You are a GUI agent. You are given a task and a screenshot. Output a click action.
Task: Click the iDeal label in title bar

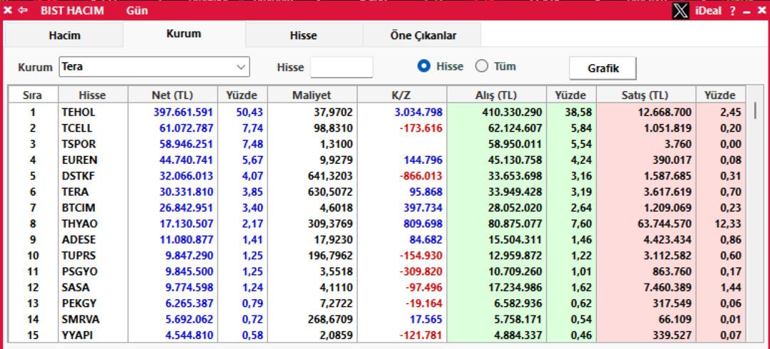coord(708,10)
